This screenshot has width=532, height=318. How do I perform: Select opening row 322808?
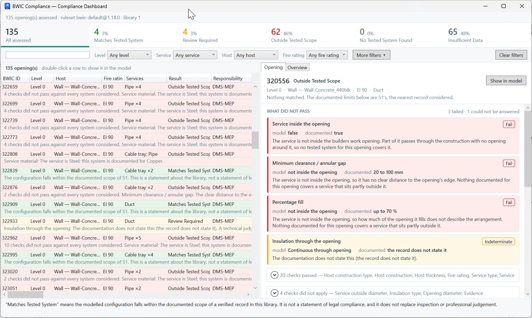pyautogui.click(x=126, y=158)
